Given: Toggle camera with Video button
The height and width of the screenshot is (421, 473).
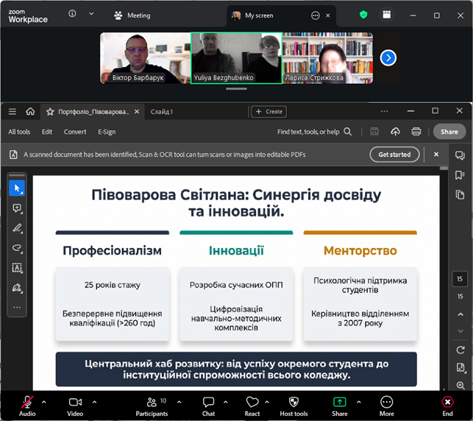Looking at the screenshot, I should tap(75, 406).
